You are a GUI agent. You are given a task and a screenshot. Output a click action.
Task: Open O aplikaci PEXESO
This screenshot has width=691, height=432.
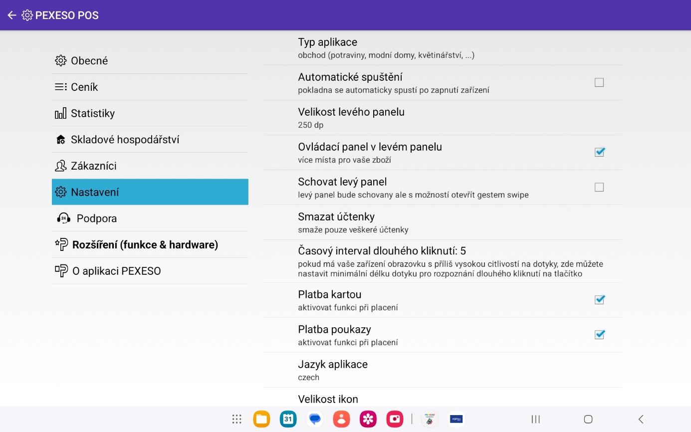[x=150, y=271]
